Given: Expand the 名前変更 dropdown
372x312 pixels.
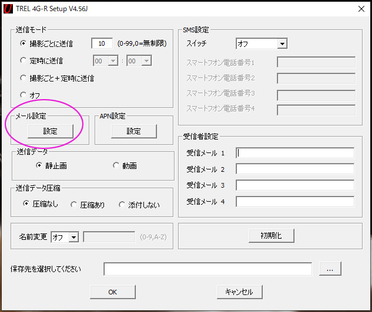Looking at the screenshot, I should (x=73, y=237).
